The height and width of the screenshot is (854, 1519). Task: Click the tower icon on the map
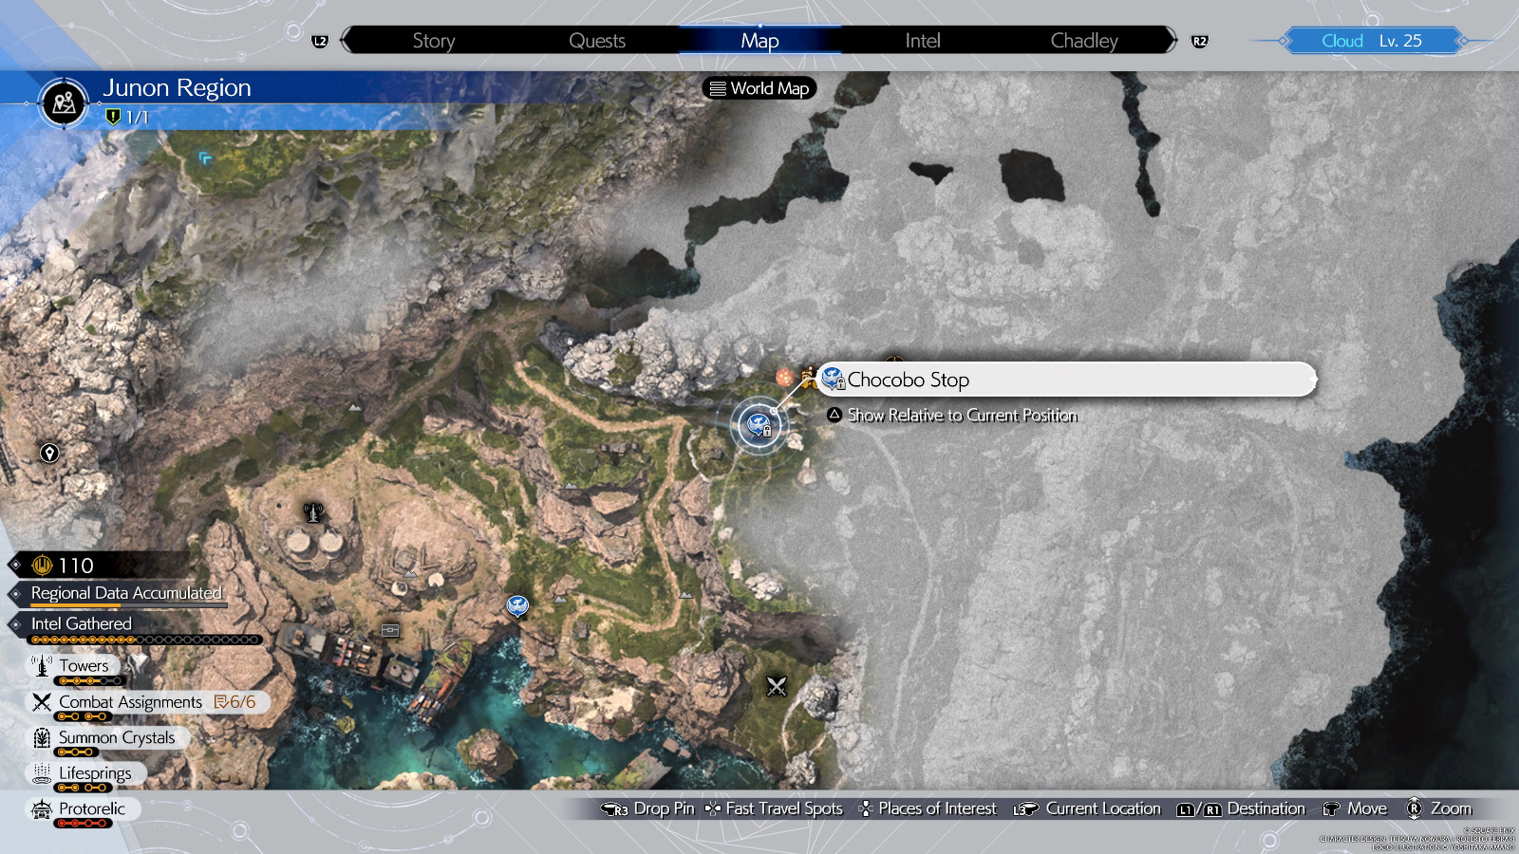313,512
